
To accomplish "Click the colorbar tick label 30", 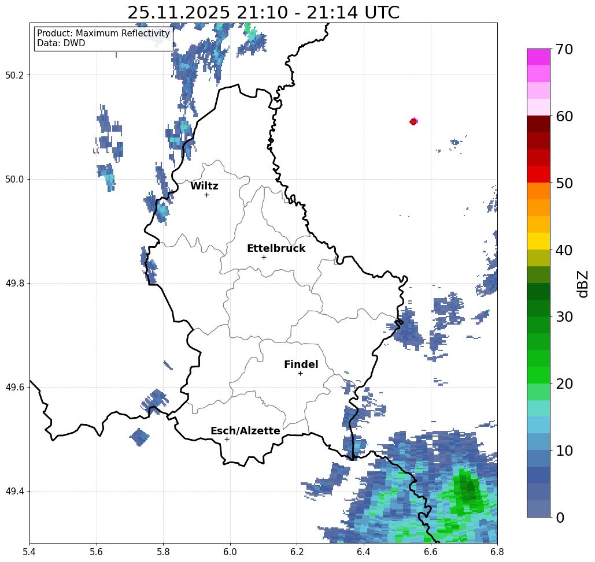I will pos(564,317).
